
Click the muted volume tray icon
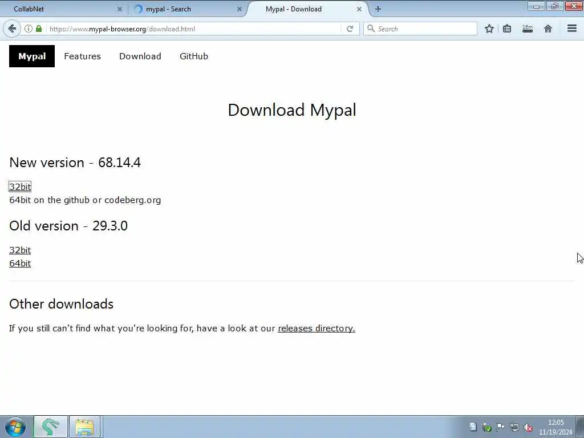pos(528,428)
